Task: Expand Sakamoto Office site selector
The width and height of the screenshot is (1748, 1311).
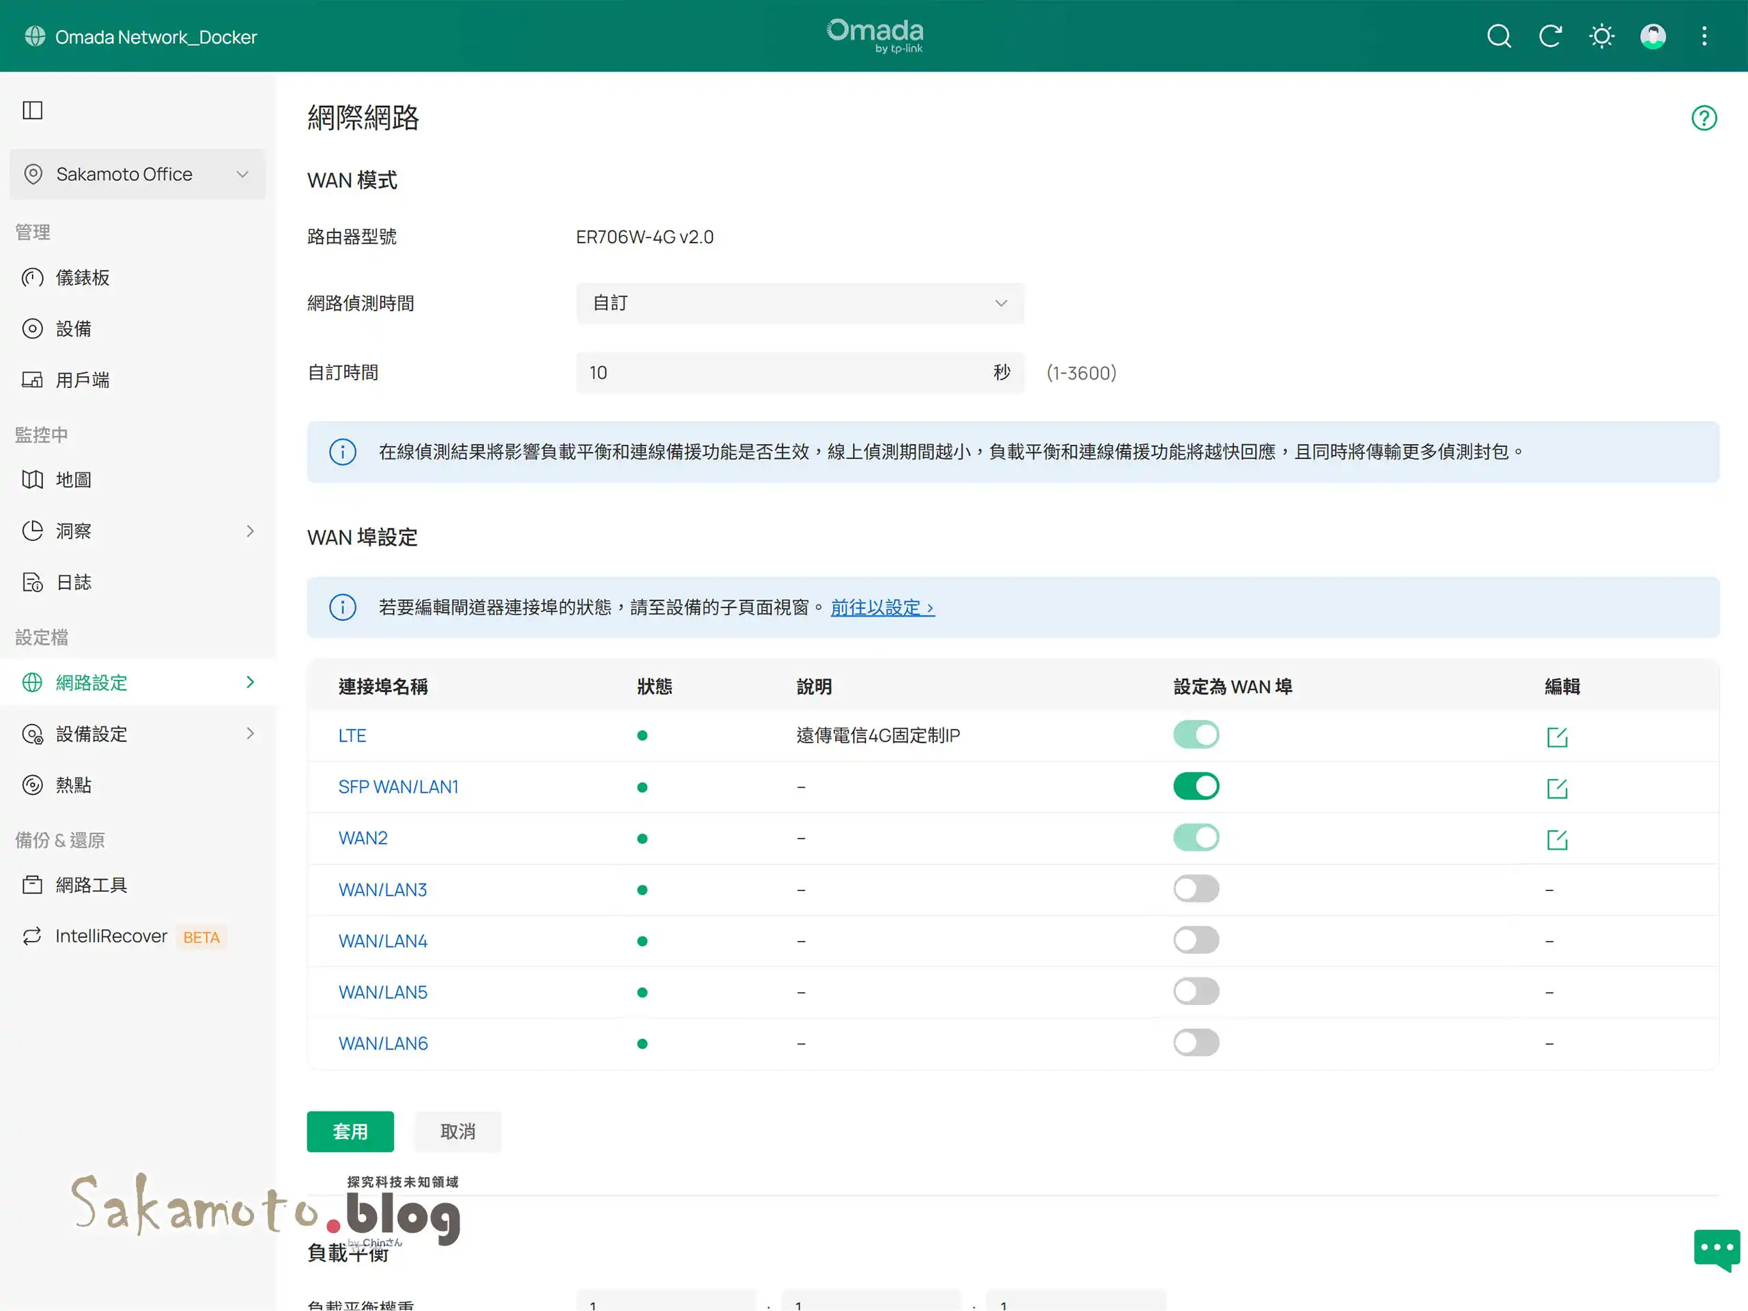Action: [x=137, y=175]
